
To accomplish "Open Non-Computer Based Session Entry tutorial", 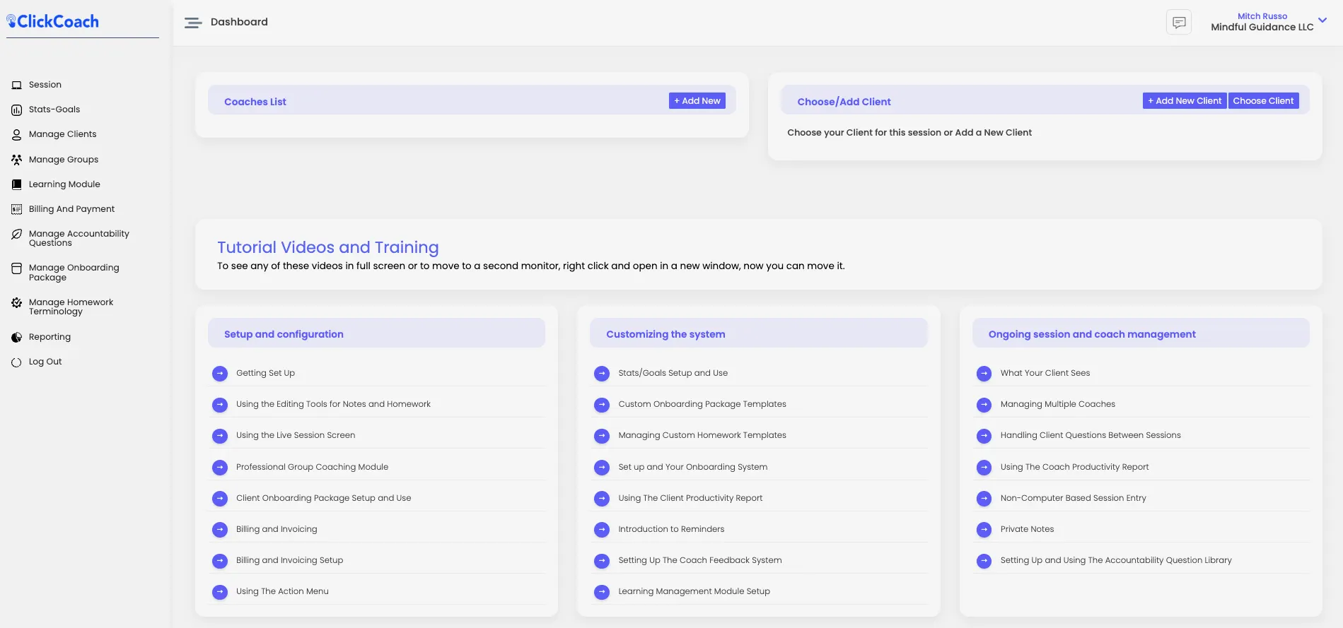I will click(x=1073, y=498).
